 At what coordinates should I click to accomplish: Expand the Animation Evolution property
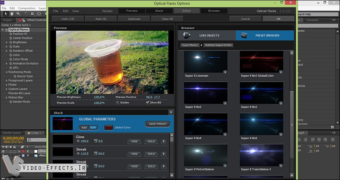pos(6,64)
